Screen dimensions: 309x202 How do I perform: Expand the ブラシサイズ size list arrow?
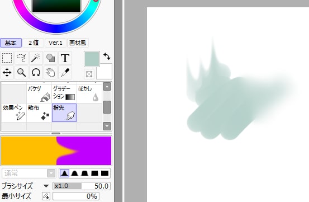(x=46, y=186)
